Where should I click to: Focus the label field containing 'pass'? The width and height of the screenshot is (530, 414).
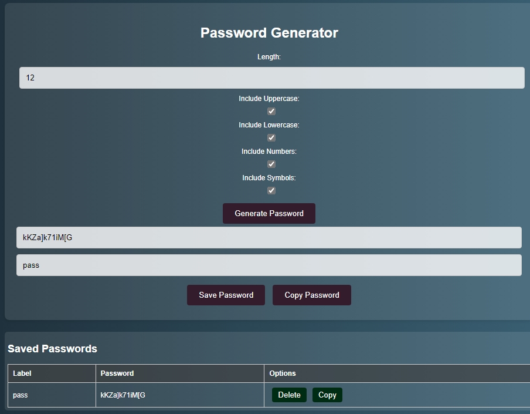(269, 265)
